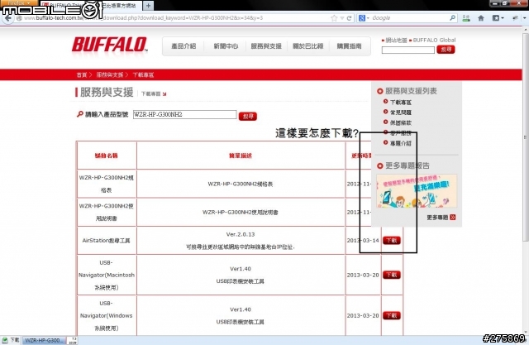Screen dimensions: 529x345
Task: Open the 服務與支援 navigation menu
Action: (266, 46)
